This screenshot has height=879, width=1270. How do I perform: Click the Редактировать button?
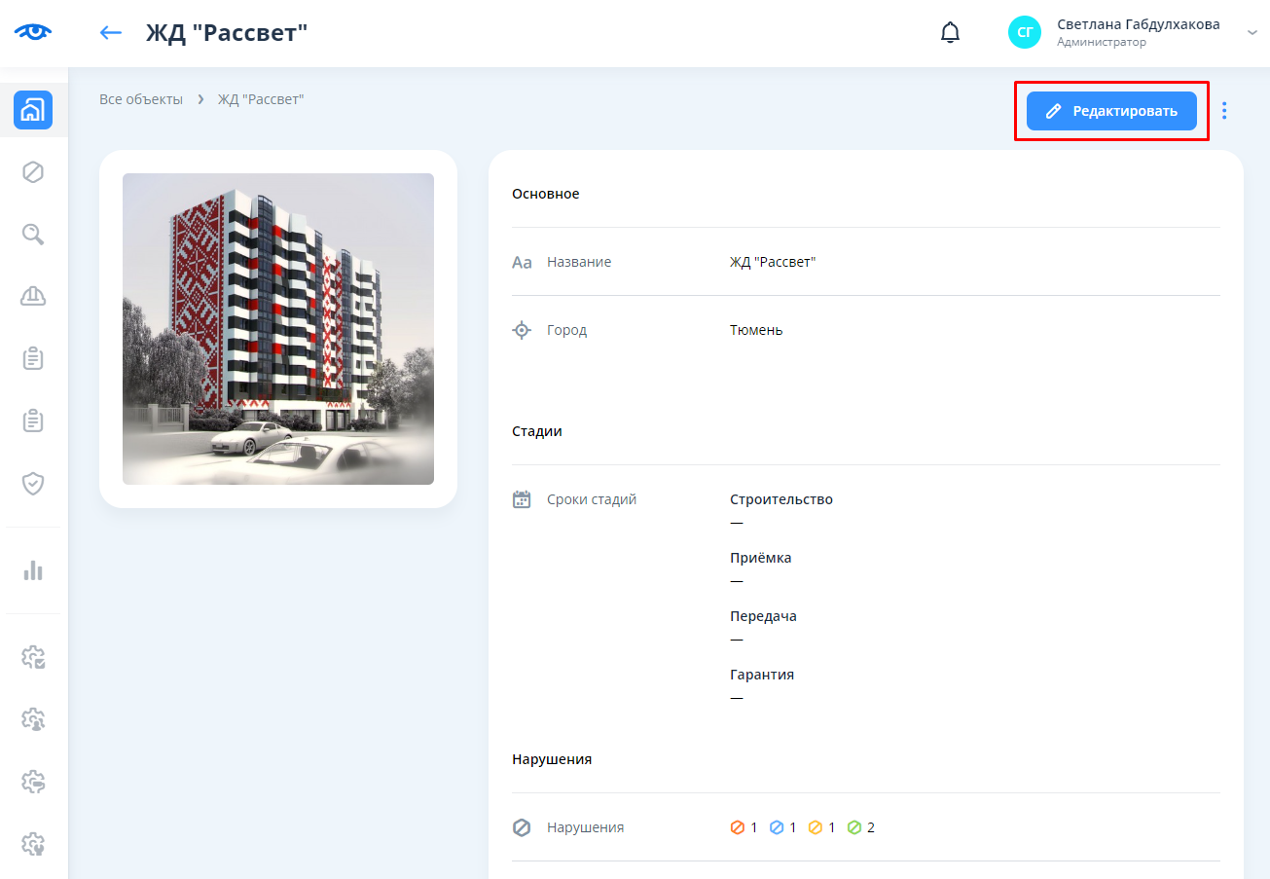click(x=1111, y=111)
